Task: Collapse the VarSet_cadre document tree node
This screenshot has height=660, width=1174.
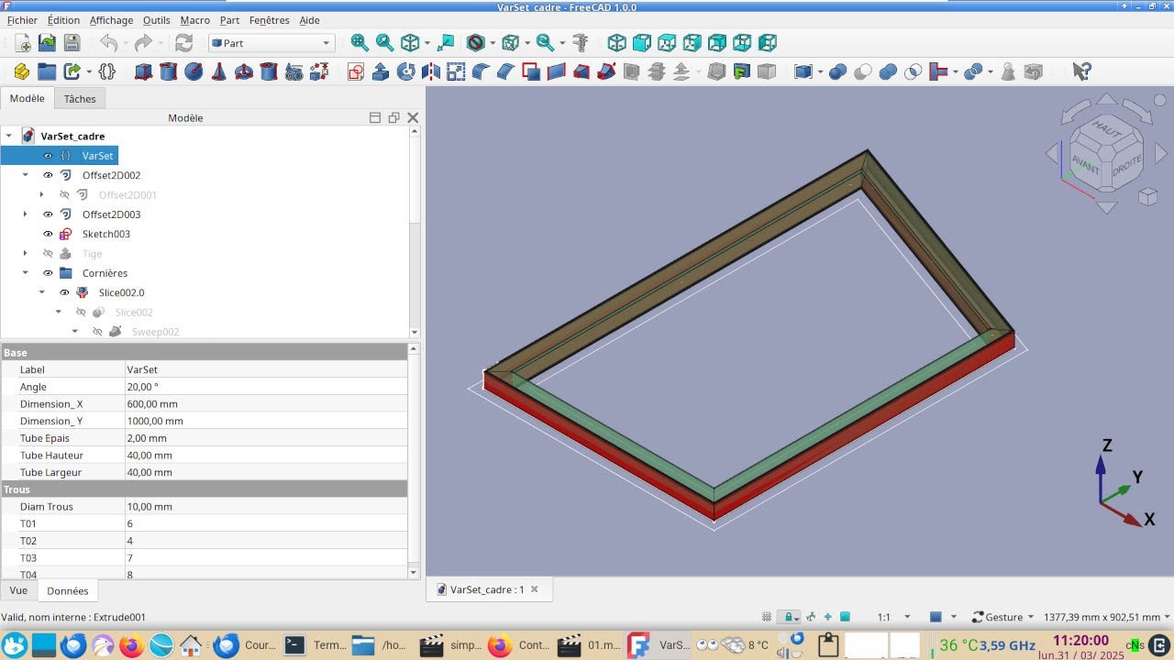Action: click(9, 136)
